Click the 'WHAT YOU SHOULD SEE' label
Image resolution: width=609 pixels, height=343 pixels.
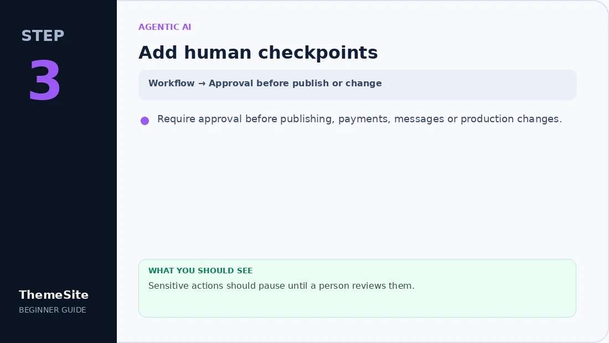point(200,271)
